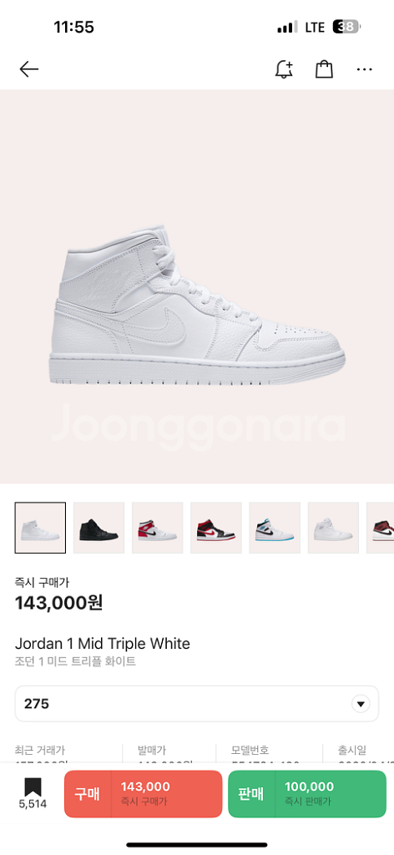Screen dimensions: 394x855
Task: Select the white and red Jordan thumbnail
Action: [x=158, y=528]
